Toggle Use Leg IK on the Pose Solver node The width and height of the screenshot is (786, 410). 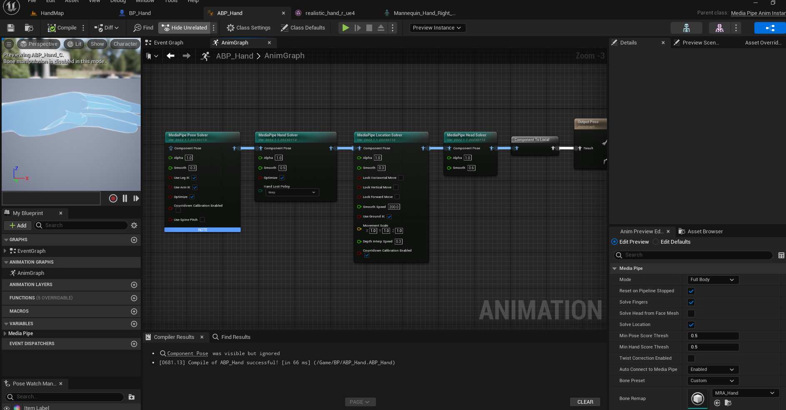click(194, 178)
